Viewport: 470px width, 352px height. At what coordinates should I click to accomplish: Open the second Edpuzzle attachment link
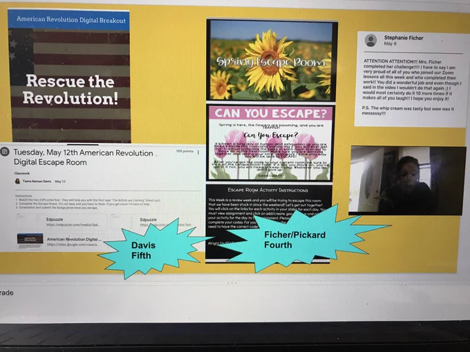click(156, 222)
